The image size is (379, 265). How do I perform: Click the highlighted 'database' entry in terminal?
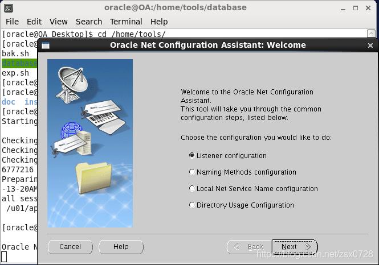click(x=19, y=63)
